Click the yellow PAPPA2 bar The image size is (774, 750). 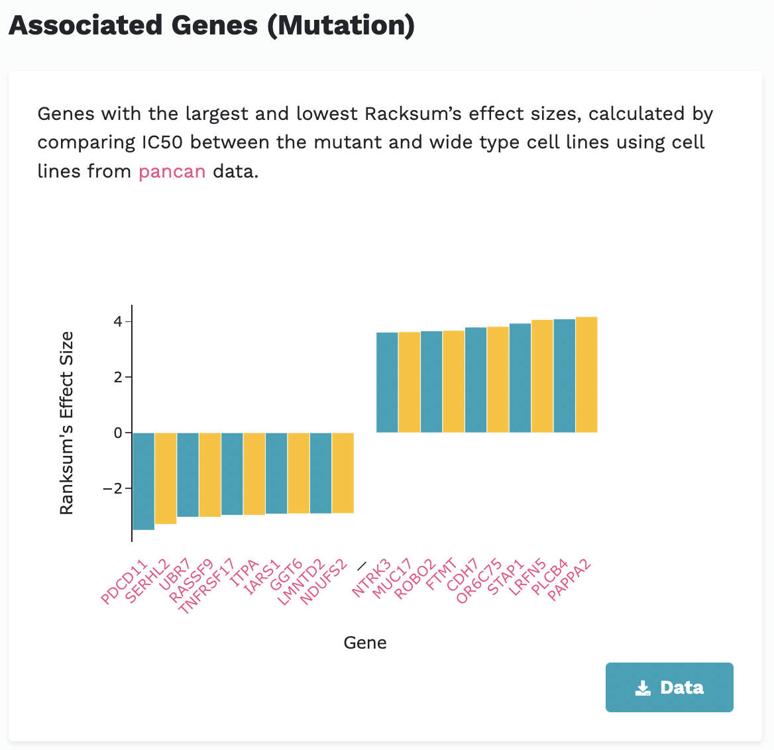(x=586, y=374)
